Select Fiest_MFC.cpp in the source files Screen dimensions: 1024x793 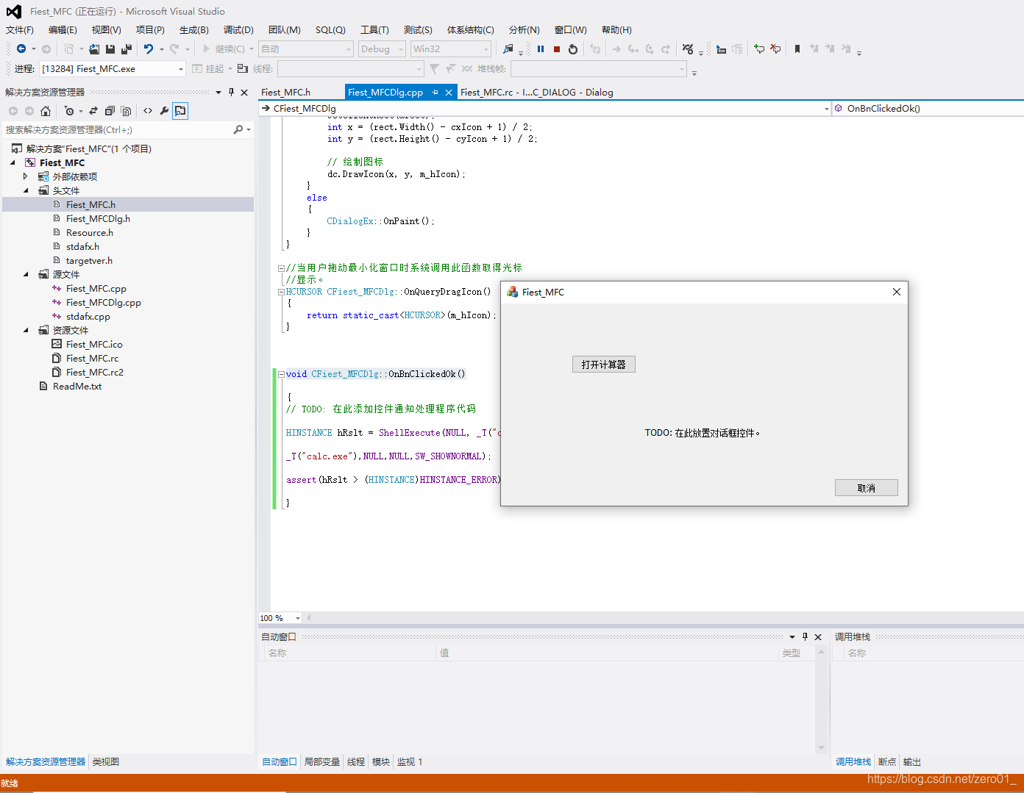(x=96, y=288)
